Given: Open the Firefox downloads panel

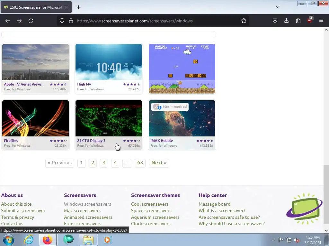Looking at the screenshot, I should pyautogui.click(x=286, y=21).
